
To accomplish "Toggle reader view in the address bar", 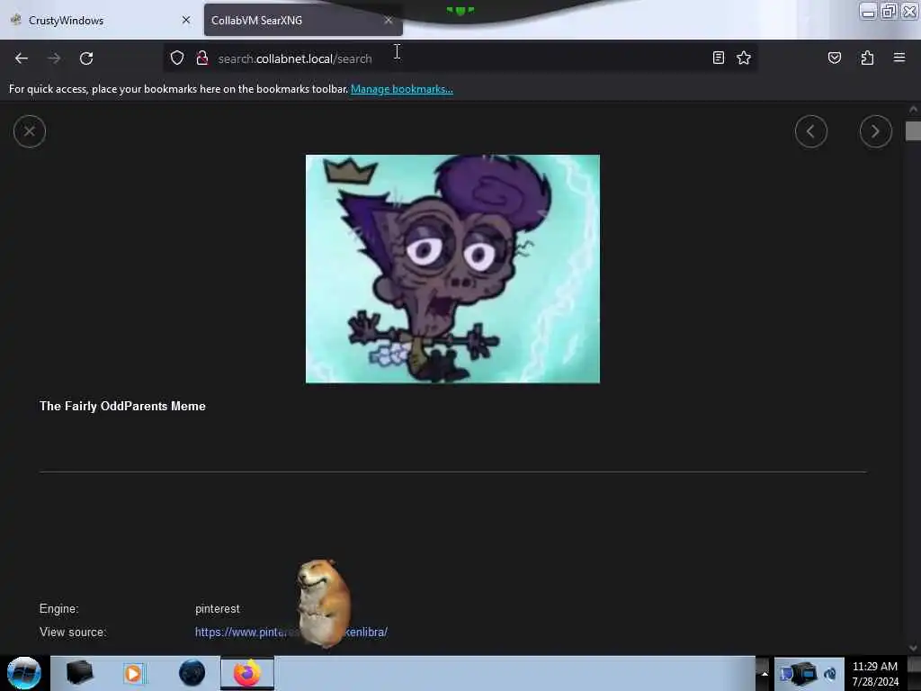I will [718, 58].
